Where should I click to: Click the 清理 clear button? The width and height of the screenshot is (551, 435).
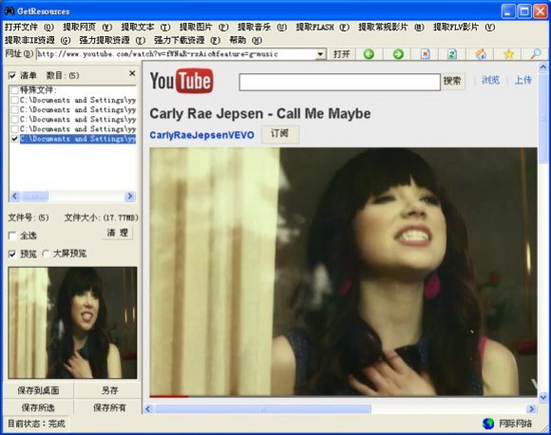tap(118, 233)
